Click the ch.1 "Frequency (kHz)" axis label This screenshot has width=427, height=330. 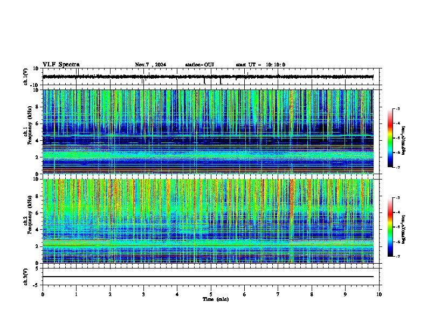point(30,125)
